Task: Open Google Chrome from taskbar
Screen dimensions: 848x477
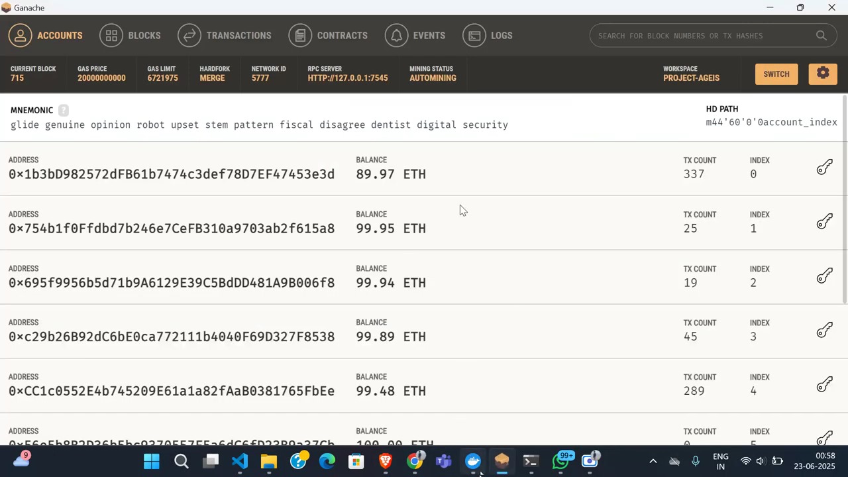Action: point(415,461)
